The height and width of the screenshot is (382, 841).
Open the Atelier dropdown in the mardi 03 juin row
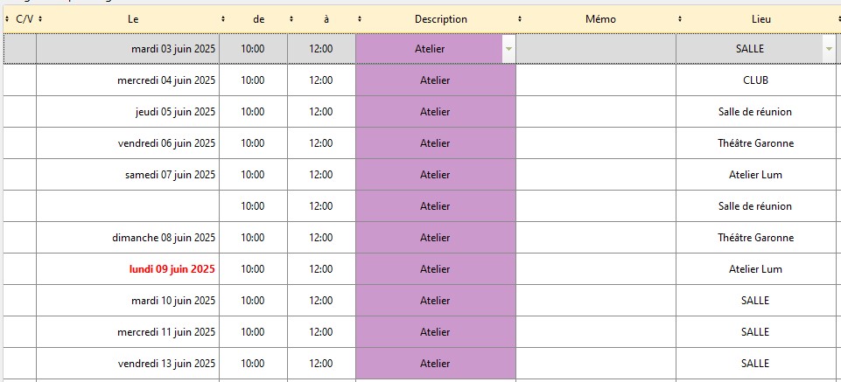point(508,49)
